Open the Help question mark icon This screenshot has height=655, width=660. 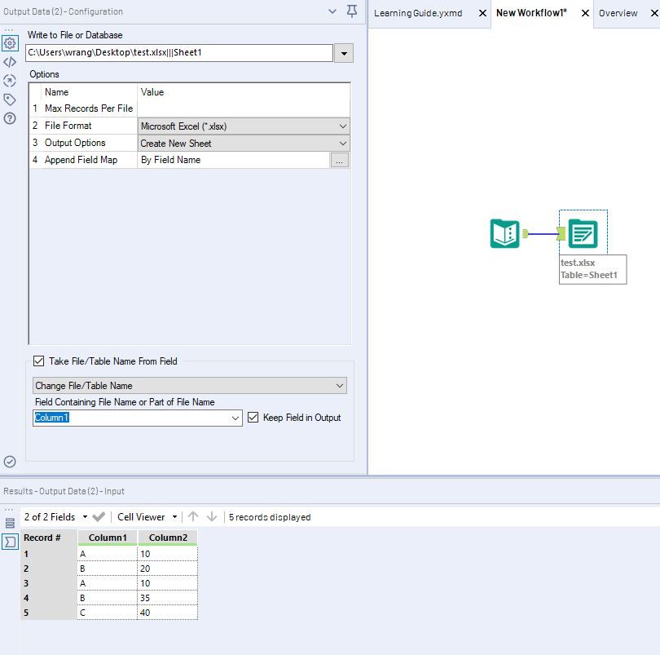tap(10, 118)
